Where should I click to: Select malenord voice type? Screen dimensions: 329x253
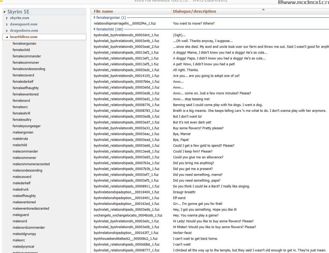[x=20, y=221]
